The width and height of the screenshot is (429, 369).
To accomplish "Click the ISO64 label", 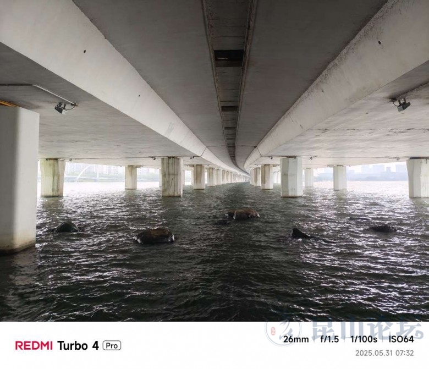I will pos(401,339).
